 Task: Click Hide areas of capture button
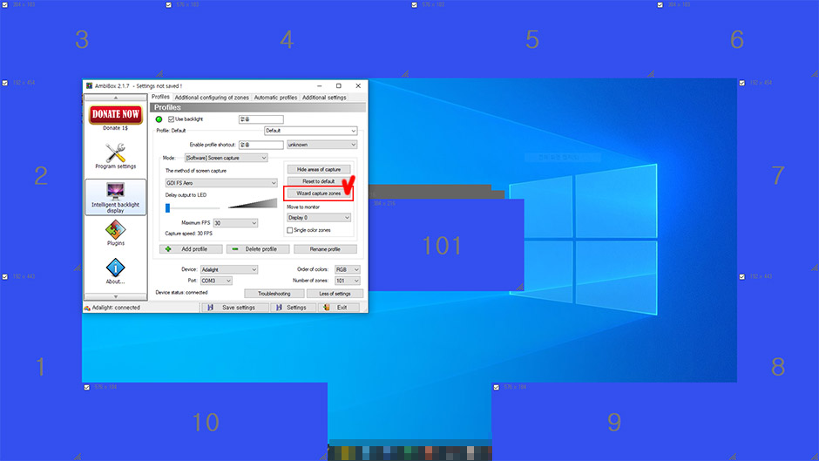point(319,169)
